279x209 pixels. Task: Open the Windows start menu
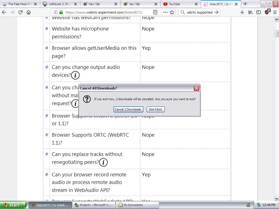[x=13, y=205]
